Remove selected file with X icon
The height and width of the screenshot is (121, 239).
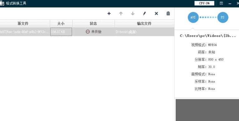pyautogui.click(x=156, y=14)
